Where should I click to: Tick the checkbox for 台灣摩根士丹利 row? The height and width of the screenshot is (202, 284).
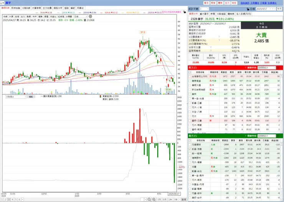pyautogui.click(x=190, y=77)
